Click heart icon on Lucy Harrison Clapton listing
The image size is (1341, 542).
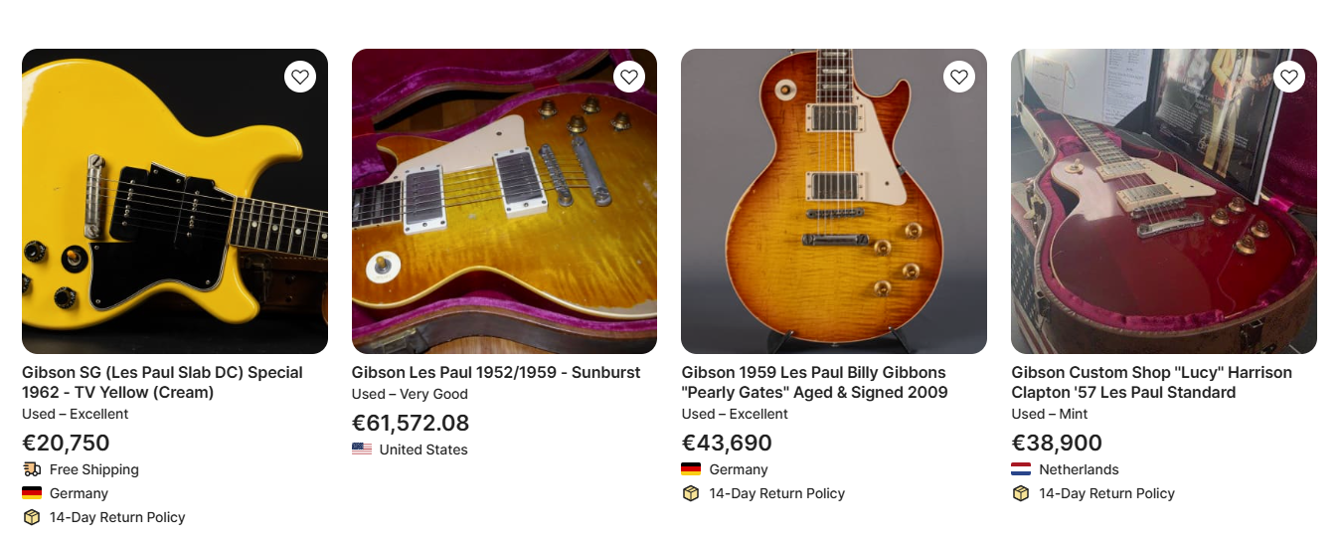pos(1289,77)
